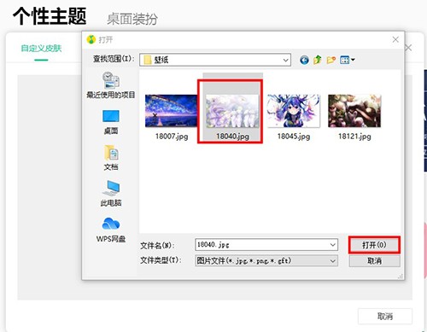This screenshot has width=427, height=332.
Task: Close the 个性主题 panel
Action: [x=408, y=48]
